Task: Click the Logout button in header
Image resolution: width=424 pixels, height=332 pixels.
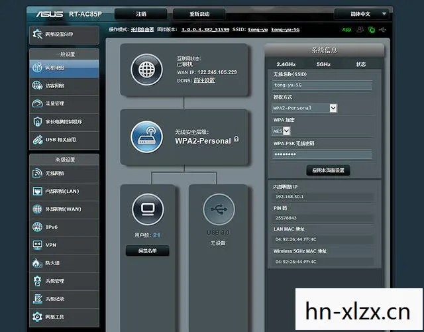Action: 141,14
